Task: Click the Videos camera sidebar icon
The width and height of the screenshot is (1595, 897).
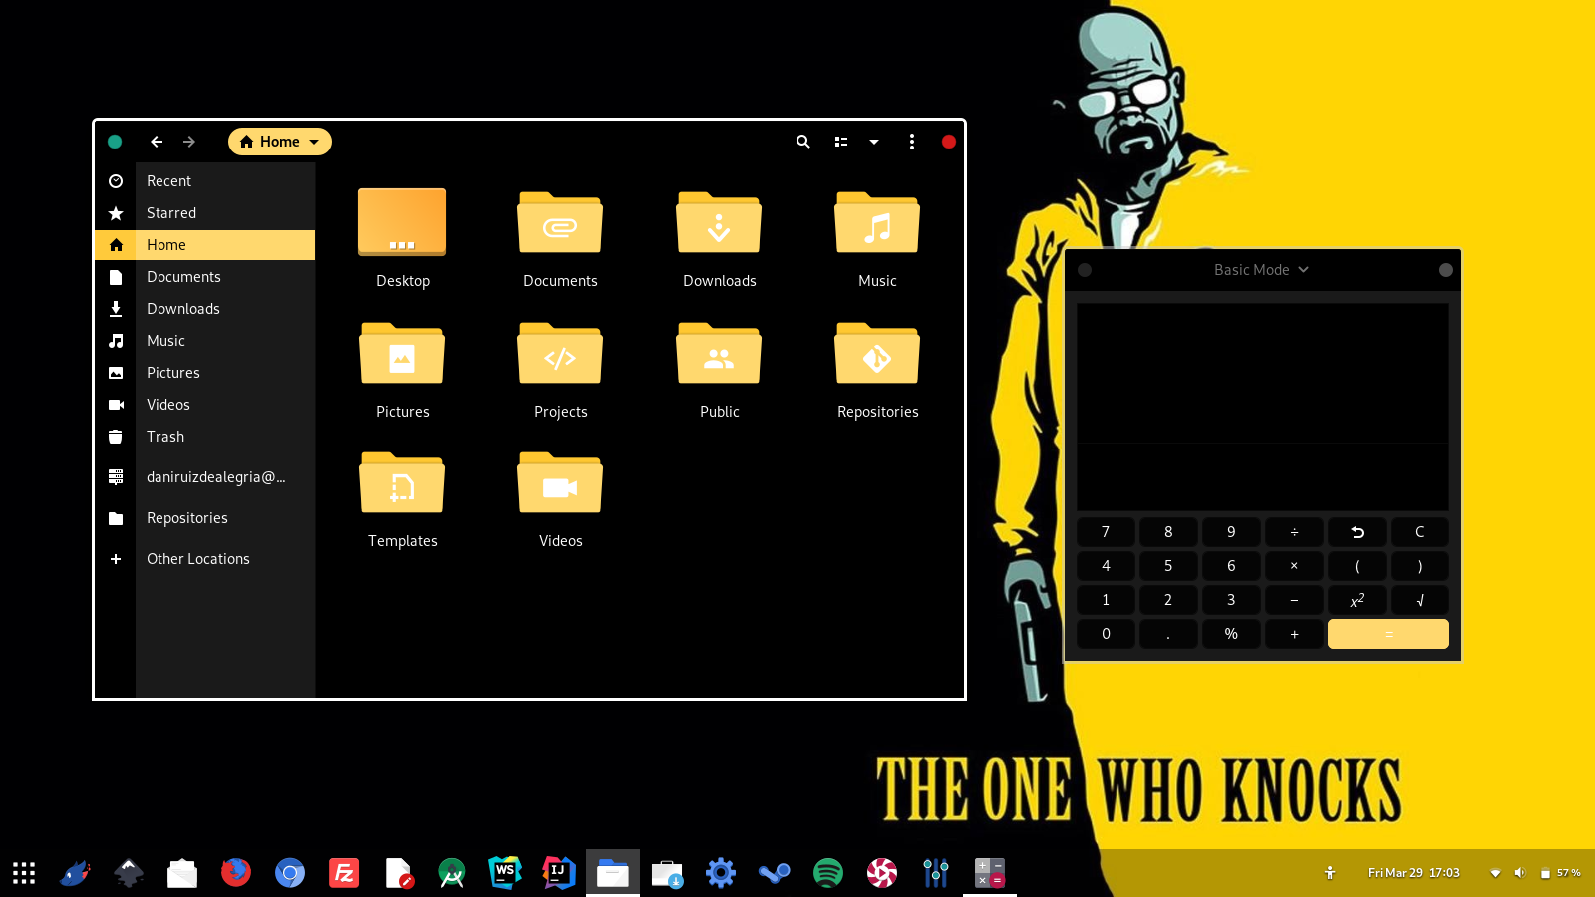Action: coord(116,405)
